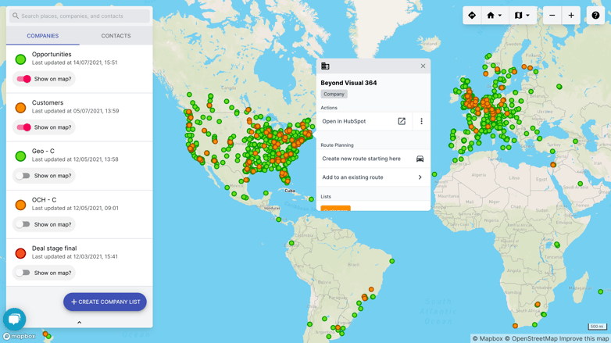Screen dimensions: 611x343
Task: Click the OpenStreetMap attribution link
Action: [x=532, y=339]
